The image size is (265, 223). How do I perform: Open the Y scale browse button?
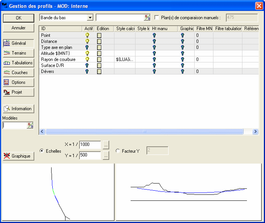(x=106, y=155)
